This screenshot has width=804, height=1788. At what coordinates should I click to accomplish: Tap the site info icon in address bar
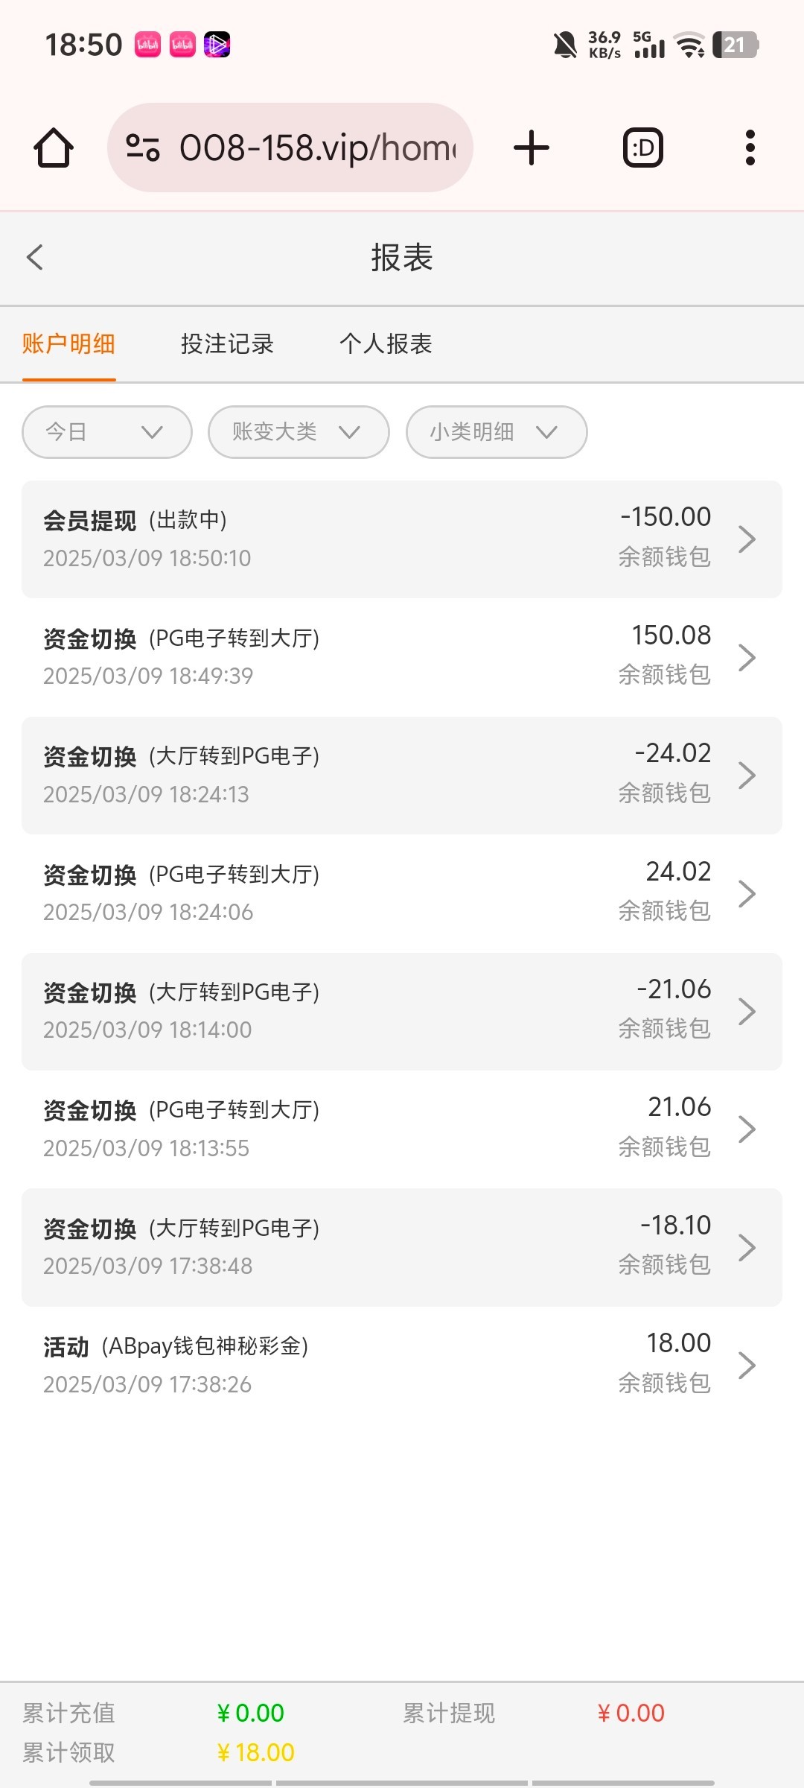coord(142,148)
